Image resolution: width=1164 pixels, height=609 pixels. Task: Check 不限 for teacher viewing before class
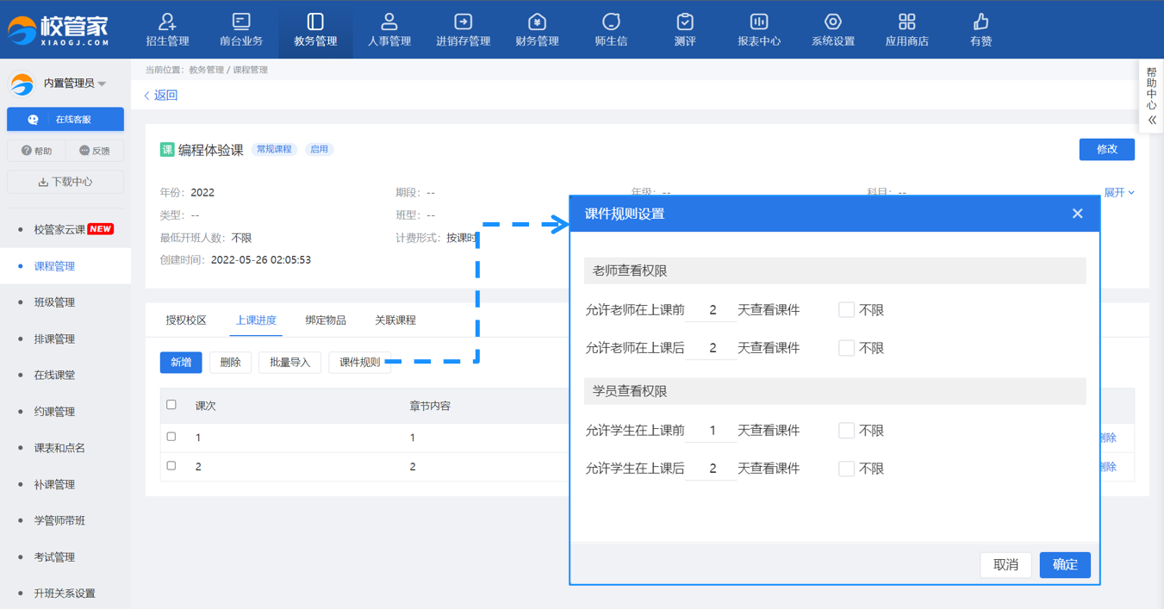pos(846,310)
